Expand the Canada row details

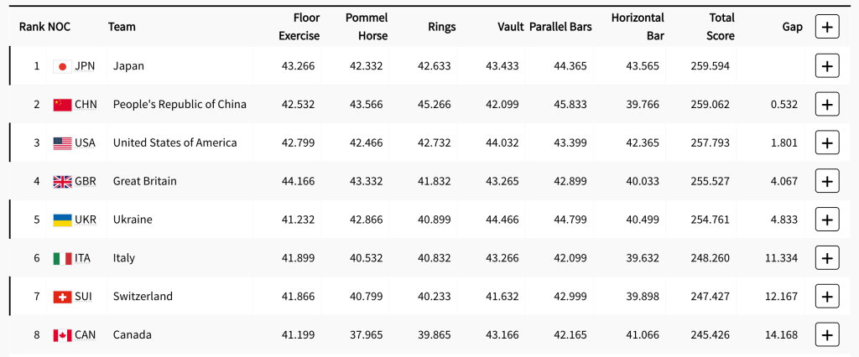coord(827,335)
